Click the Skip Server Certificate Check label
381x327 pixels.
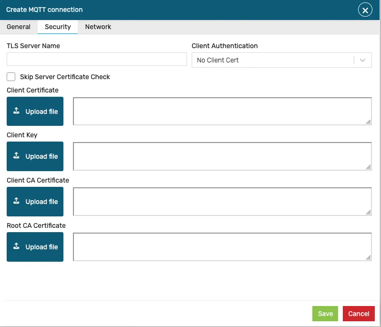tap(65, 77)
